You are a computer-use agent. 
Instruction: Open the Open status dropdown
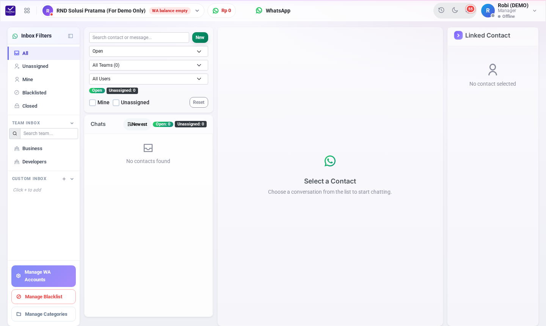click(x=149, y=51)
